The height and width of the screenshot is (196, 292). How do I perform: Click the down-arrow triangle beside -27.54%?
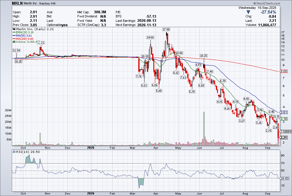click(248, 12)
